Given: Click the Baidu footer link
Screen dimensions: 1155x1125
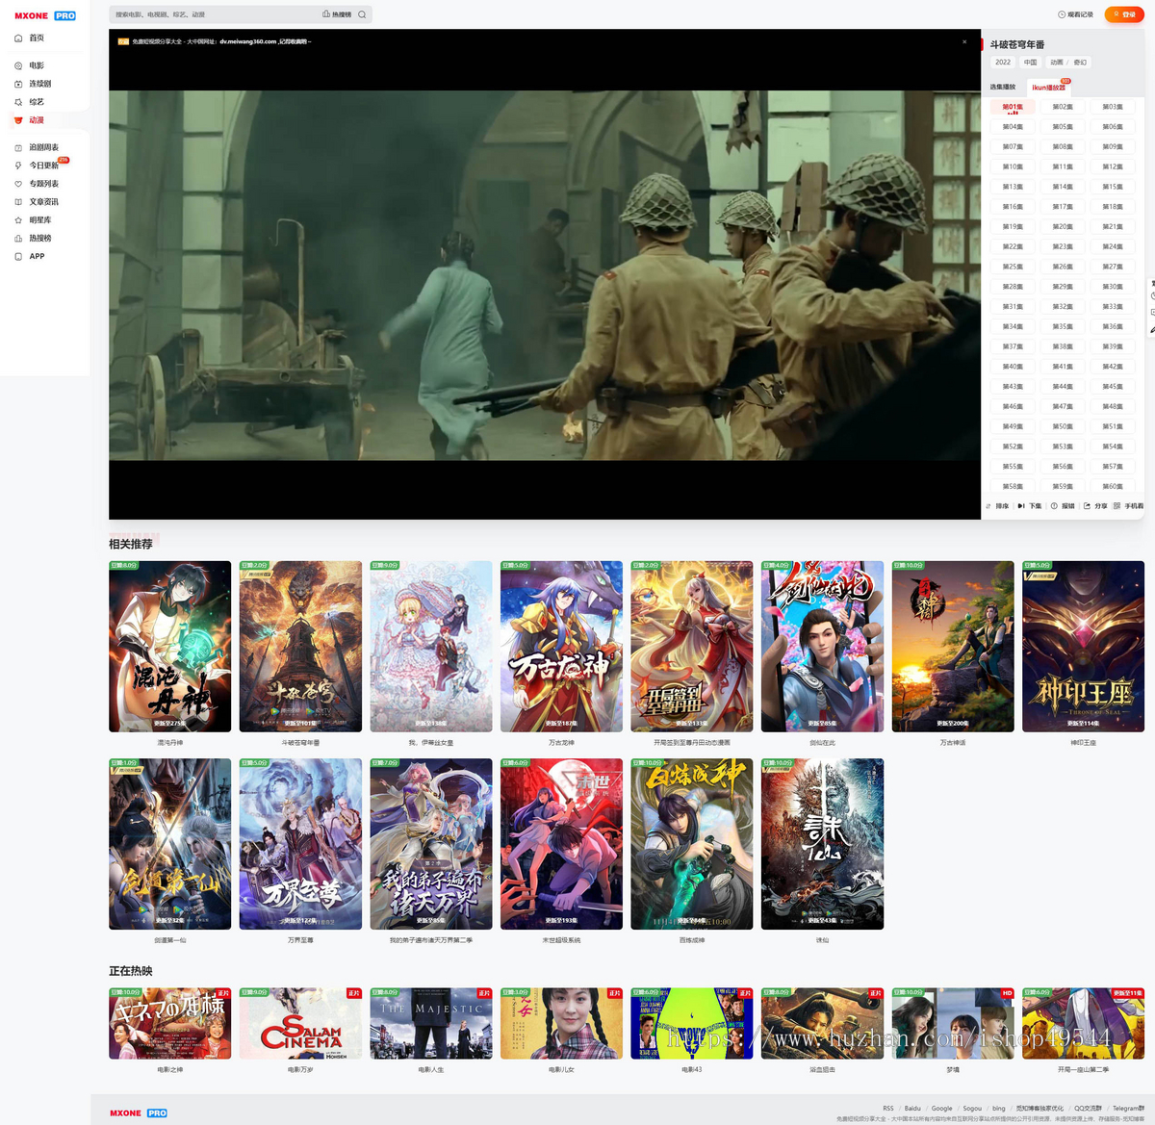Looking at the screenshot, I should (x=912, y=1109).
